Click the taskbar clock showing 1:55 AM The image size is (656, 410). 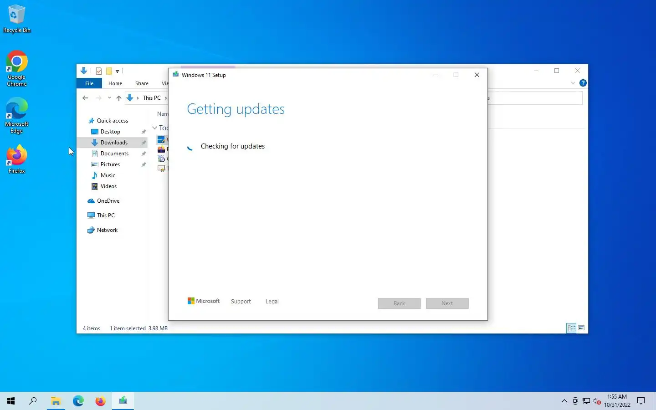coord(617,401)
